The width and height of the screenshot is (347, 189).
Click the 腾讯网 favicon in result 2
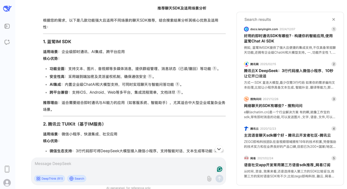coord(246,64)
